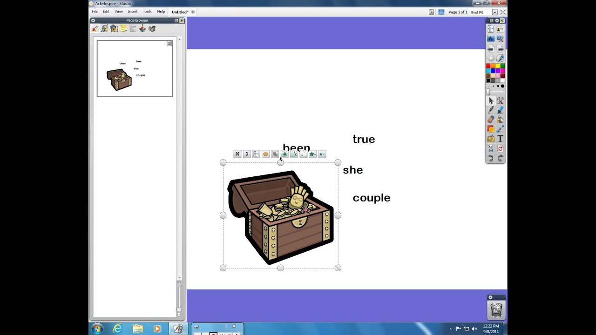Open the Best Fit zoom dropdown
Viewport: 596px width, 335px height.
(x=494, y=12)
